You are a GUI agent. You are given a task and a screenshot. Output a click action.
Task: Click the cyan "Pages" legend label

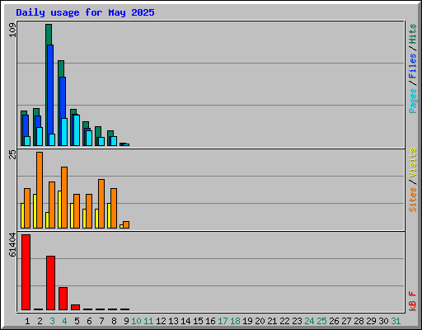click(x=413, y=101)
